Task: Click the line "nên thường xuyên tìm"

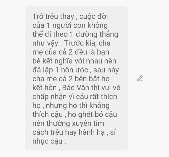Action: (68, 124)
